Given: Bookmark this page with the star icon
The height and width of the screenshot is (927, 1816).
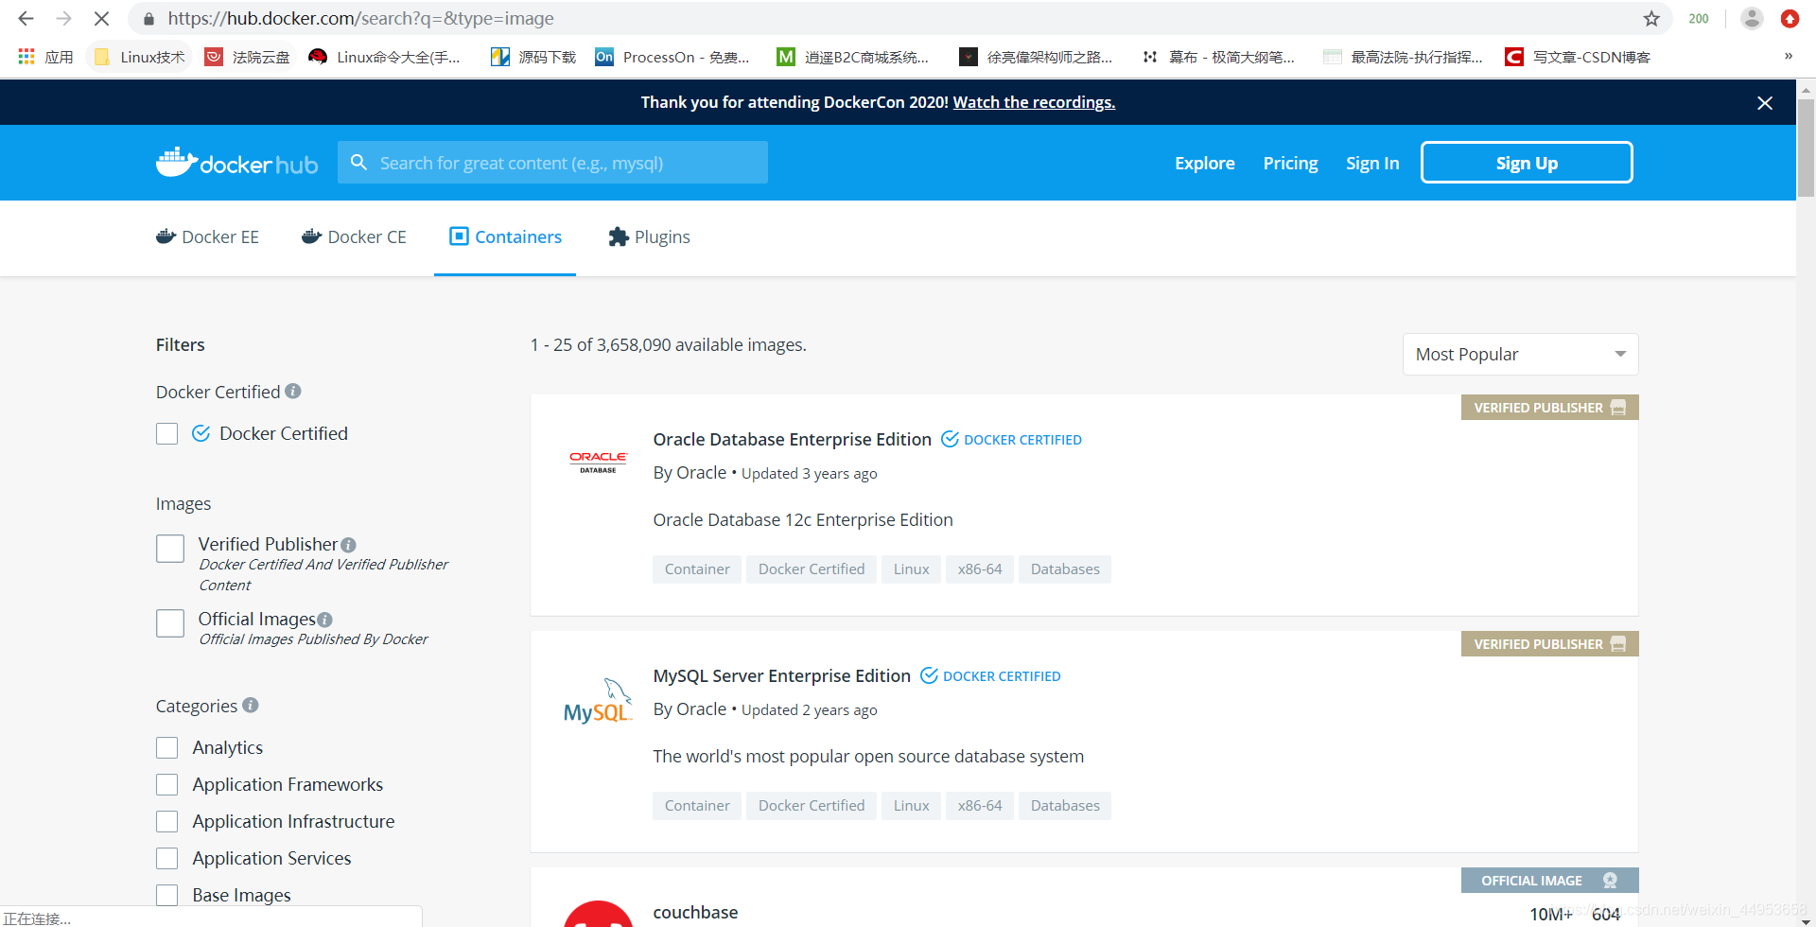Looking at the screenshot, I should click(x=1651, y=19).
